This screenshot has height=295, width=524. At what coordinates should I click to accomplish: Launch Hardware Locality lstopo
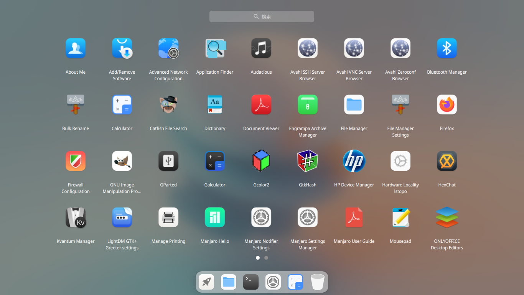tap(400, 161)
